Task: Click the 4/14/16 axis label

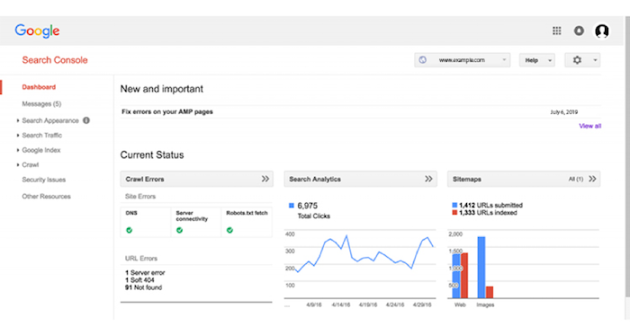Action: (341, 305)
